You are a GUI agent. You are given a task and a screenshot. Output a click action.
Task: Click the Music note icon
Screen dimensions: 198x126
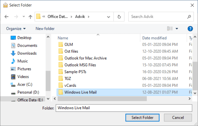click(13, 61)
